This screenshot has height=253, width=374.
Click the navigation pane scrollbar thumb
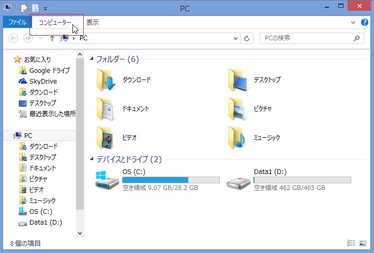tap(80, 134)
